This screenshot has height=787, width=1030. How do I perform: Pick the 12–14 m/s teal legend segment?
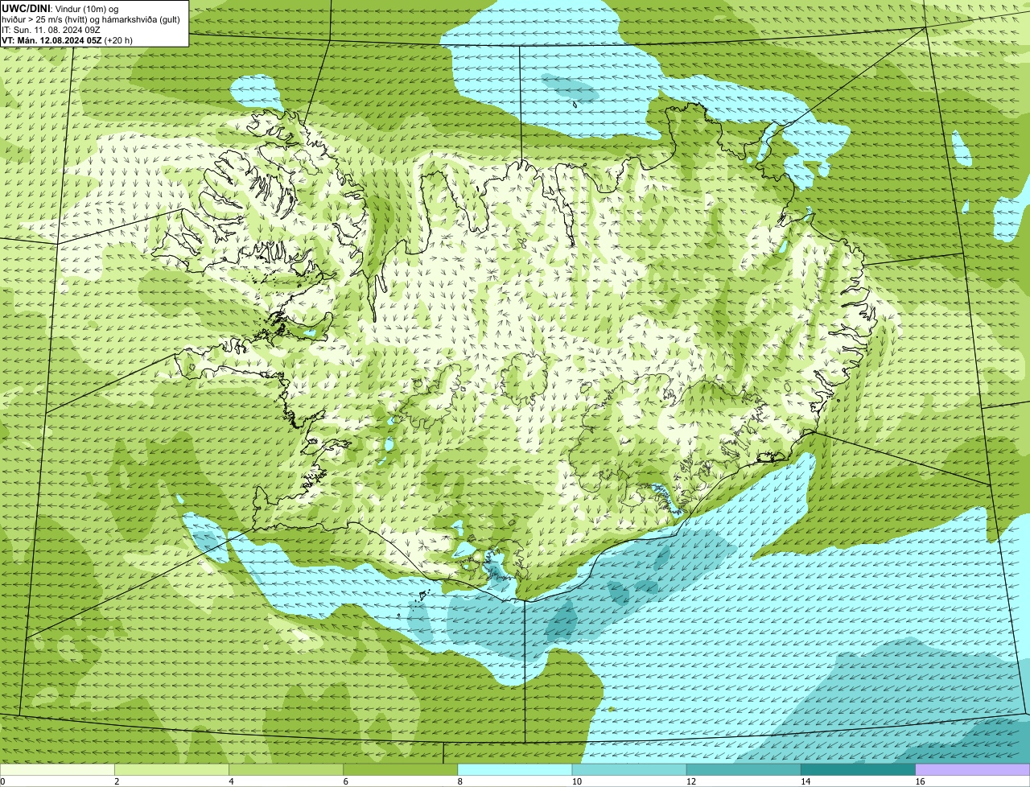click(744, 769)
